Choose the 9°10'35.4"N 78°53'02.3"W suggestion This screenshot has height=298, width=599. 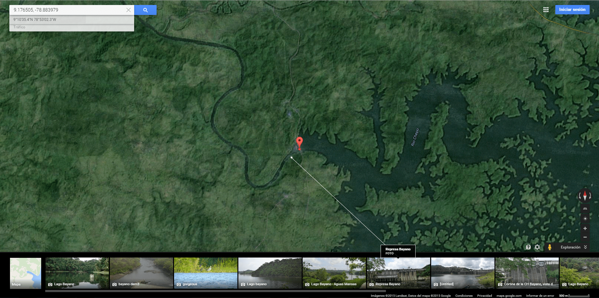[35, 20]
